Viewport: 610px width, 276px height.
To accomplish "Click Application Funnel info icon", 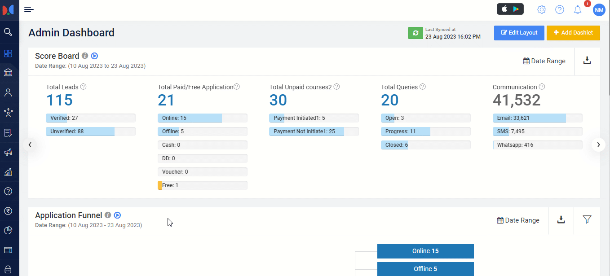I will pos(108,215).
